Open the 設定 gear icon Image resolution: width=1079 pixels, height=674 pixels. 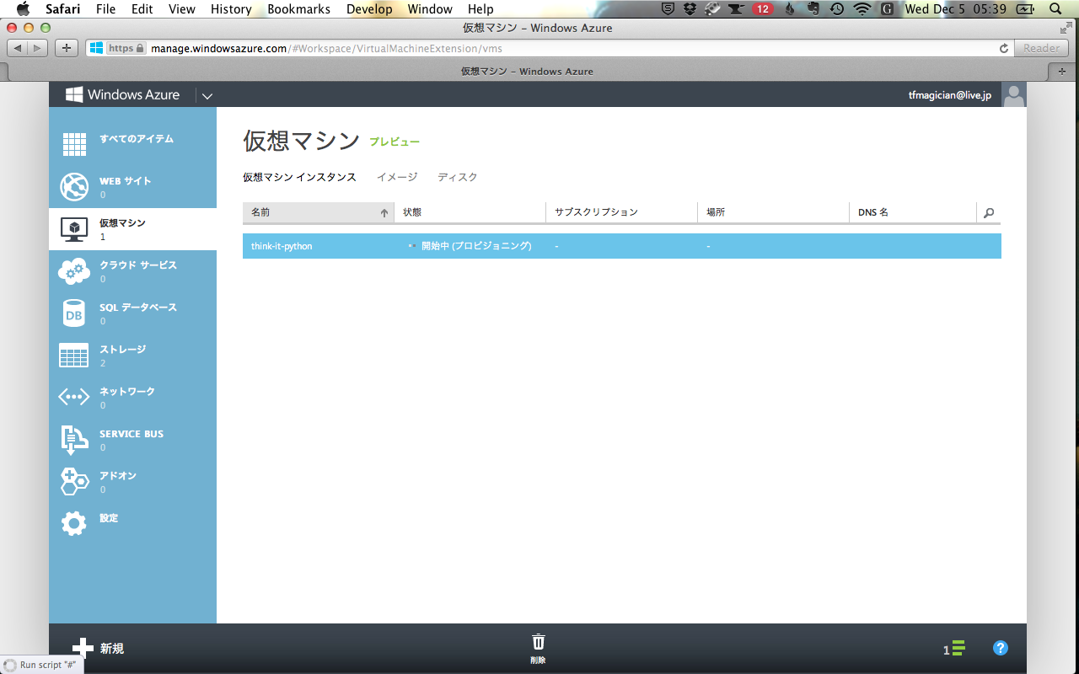pyautogui.click(x=74, y=524)
